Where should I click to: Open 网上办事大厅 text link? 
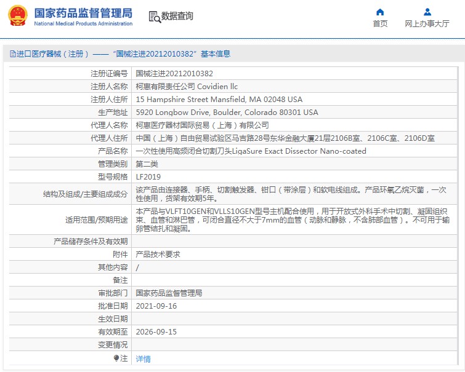pos(427,24)
